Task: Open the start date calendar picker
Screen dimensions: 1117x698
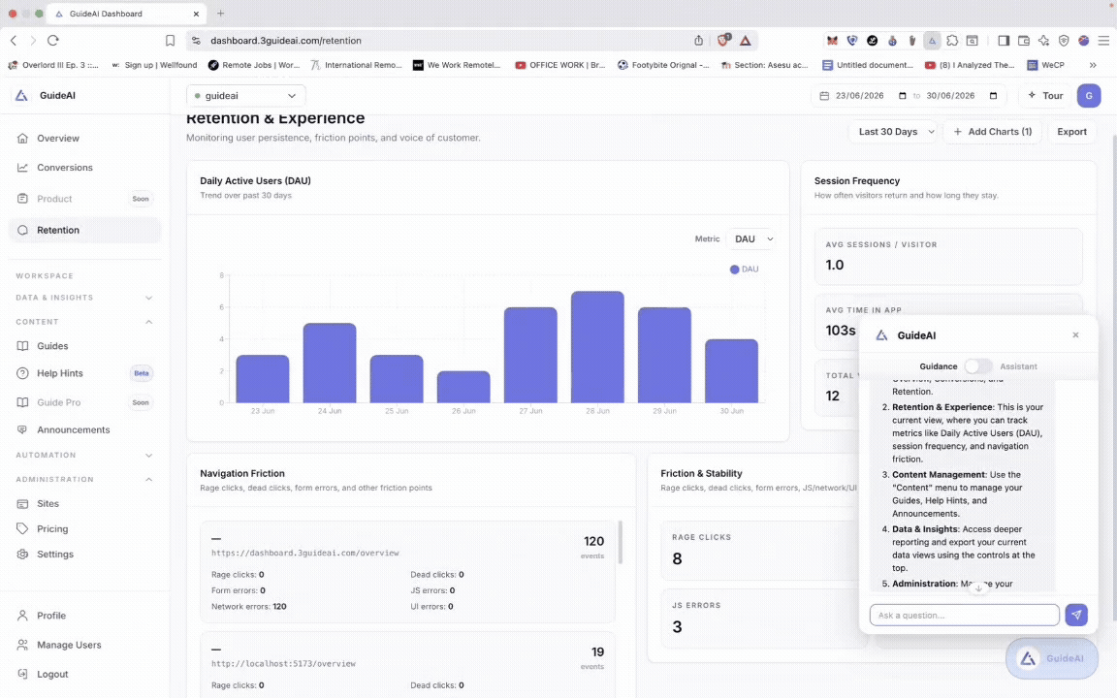Action: (x=903, y=95)
